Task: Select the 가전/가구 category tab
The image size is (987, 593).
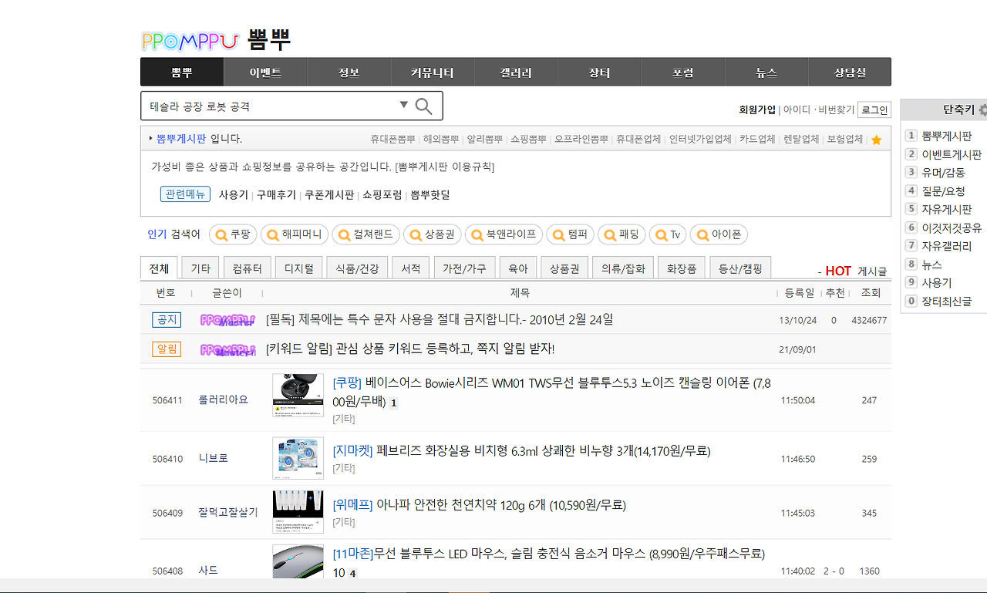Action: point(464,268)
